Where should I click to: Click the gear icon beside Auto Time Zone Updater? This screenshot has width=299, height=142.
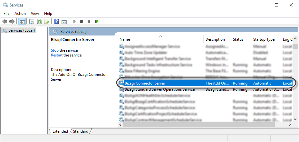pos(121,52)
